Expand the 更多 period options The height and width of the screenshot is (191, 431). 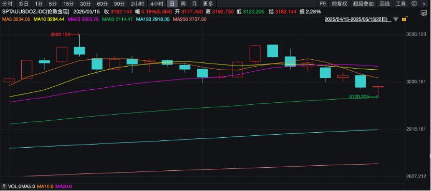pyautogui.click(x=208, y=4)
